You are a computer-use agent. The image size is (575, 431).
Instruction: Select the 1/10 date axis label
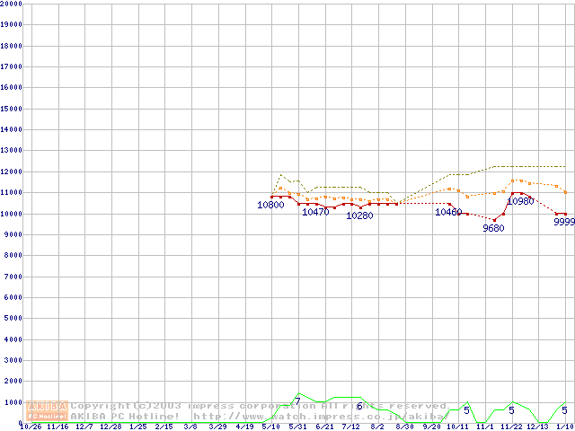[x=565, y=427]
